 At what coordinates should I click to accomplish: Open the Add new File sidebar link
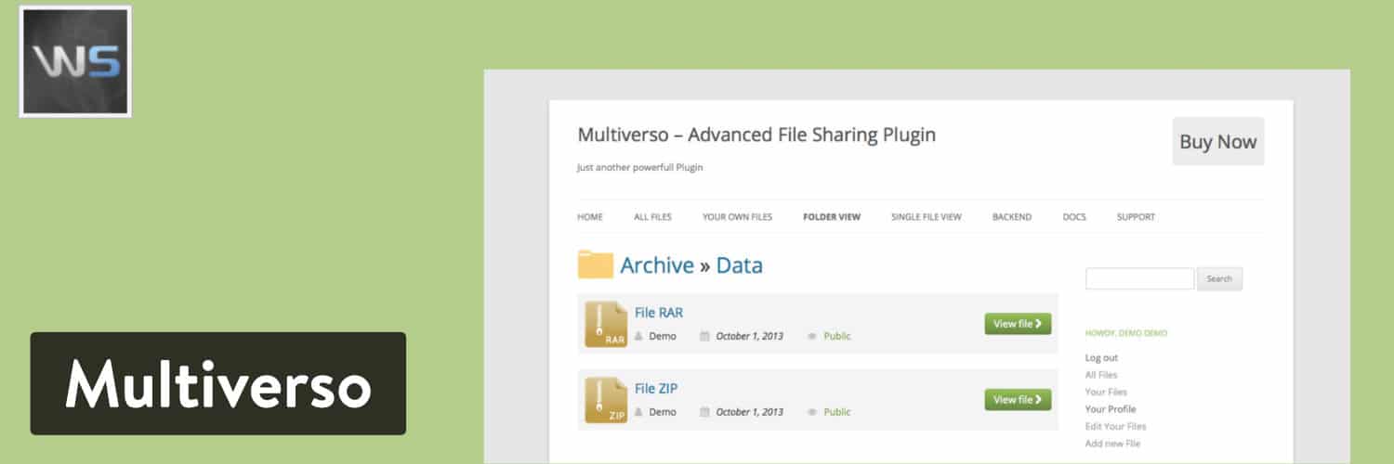pyautogui.click(x=1113, y=444)
